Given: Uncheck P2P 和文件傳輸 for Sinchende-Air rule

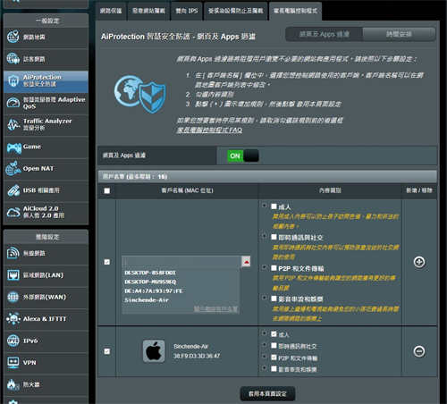Looking at the screenshot, I should click(x=274, y=358).
